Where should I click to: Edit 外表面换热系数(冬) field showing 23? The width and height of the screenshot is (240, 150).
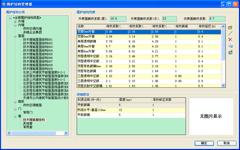[170, 19]
